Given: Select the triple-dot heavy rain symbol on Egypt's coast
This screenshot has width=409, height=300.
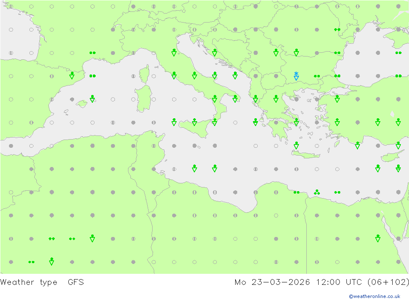Looking at the screenshot, I should [x=317, y=192].
